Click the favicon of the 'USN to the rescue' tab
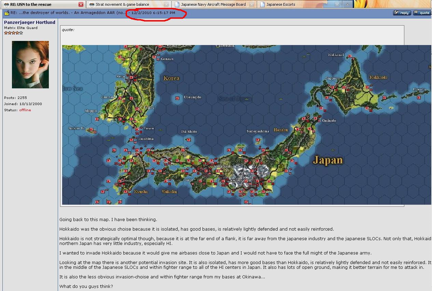 click(6, 4)
